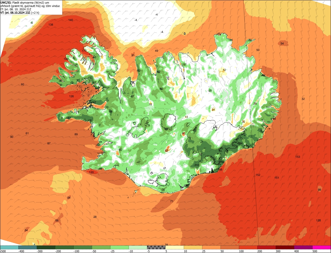This screenshot has height=253, width=331.
Task: Click the legend label '200'
Action: pyautogui.click(x=260, y=251)
